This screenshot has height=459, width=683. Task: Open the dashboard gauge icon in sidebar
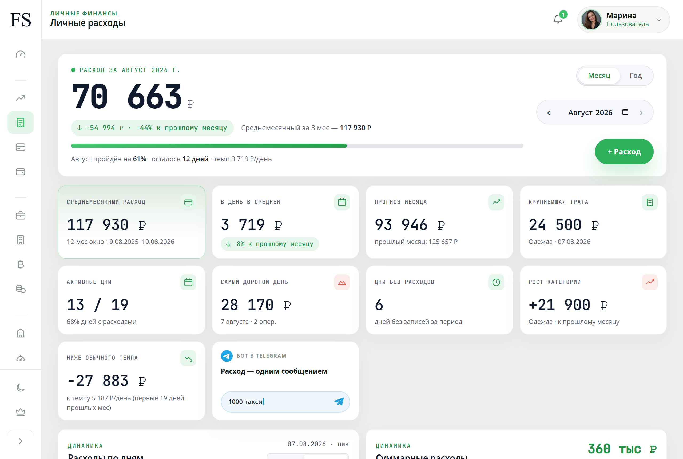tap(21, 54)
